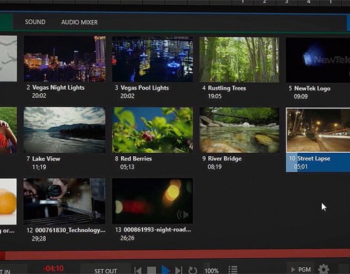Click the 'Vegas Pool Lights' clip name

[x=145, y=88]
